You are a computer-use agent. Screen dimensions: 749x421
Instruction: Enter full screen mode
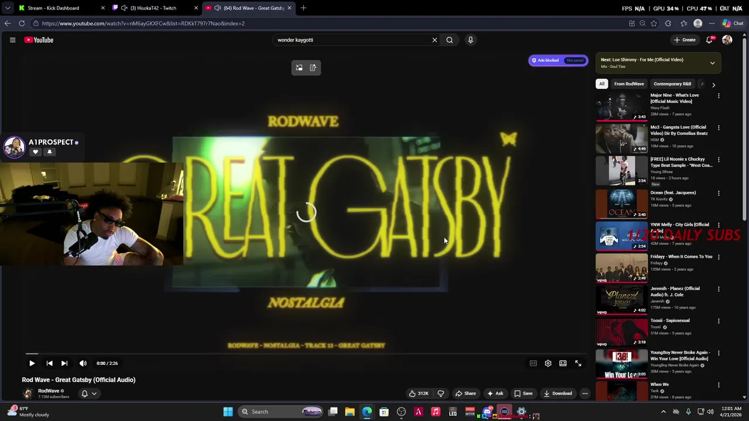pyautogui.click(x=578, y=363)
